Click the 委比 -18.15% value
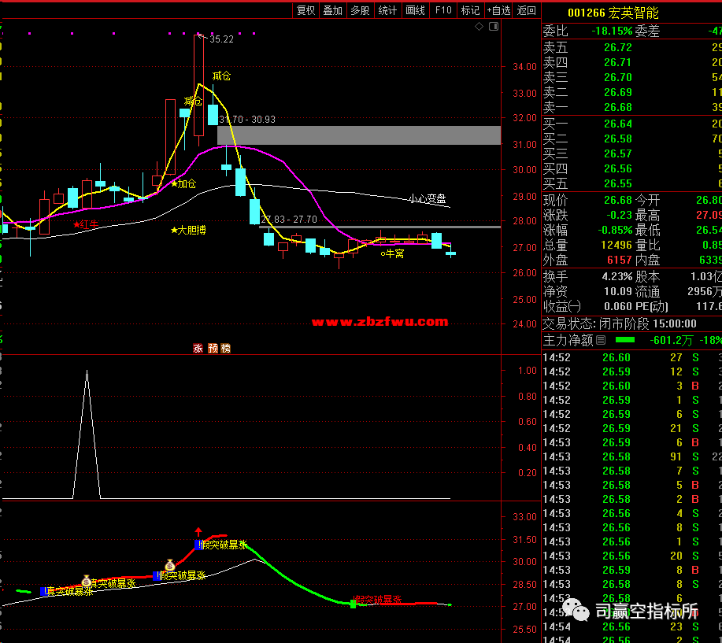722x643 pixels. [x=612, y=31]
